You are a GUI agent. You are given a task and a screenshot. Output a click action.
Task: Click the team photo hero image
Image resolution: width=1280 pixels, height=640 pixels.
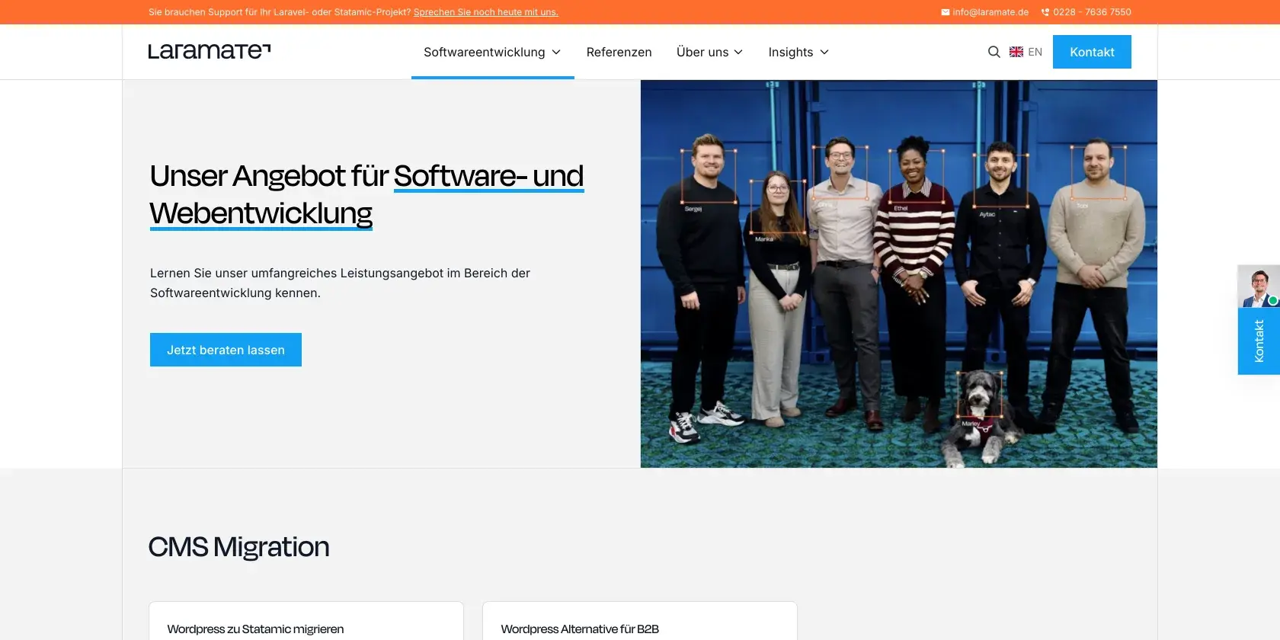pyautogui.click(x=899, y=274)
